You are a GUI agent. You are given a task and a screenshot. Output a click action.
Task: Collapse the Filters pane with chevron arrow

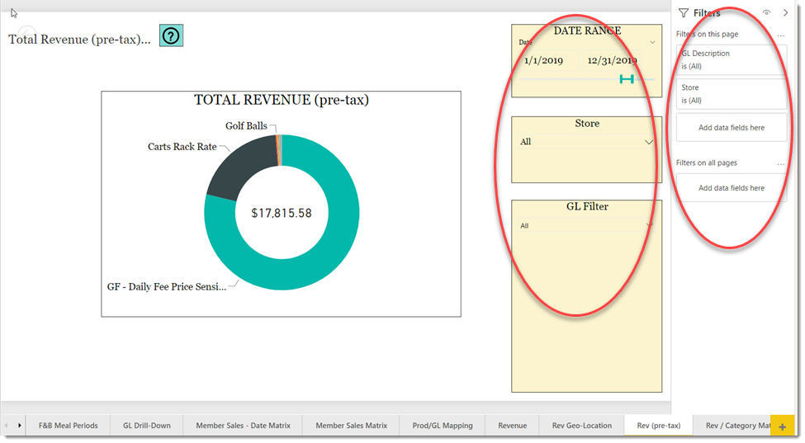[785, 13]
